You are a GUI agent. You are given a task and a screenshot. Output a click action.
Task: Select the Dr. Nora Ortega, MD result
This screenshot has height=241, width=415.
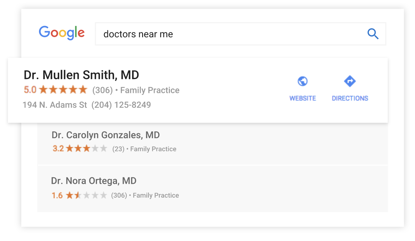point(94,181)
